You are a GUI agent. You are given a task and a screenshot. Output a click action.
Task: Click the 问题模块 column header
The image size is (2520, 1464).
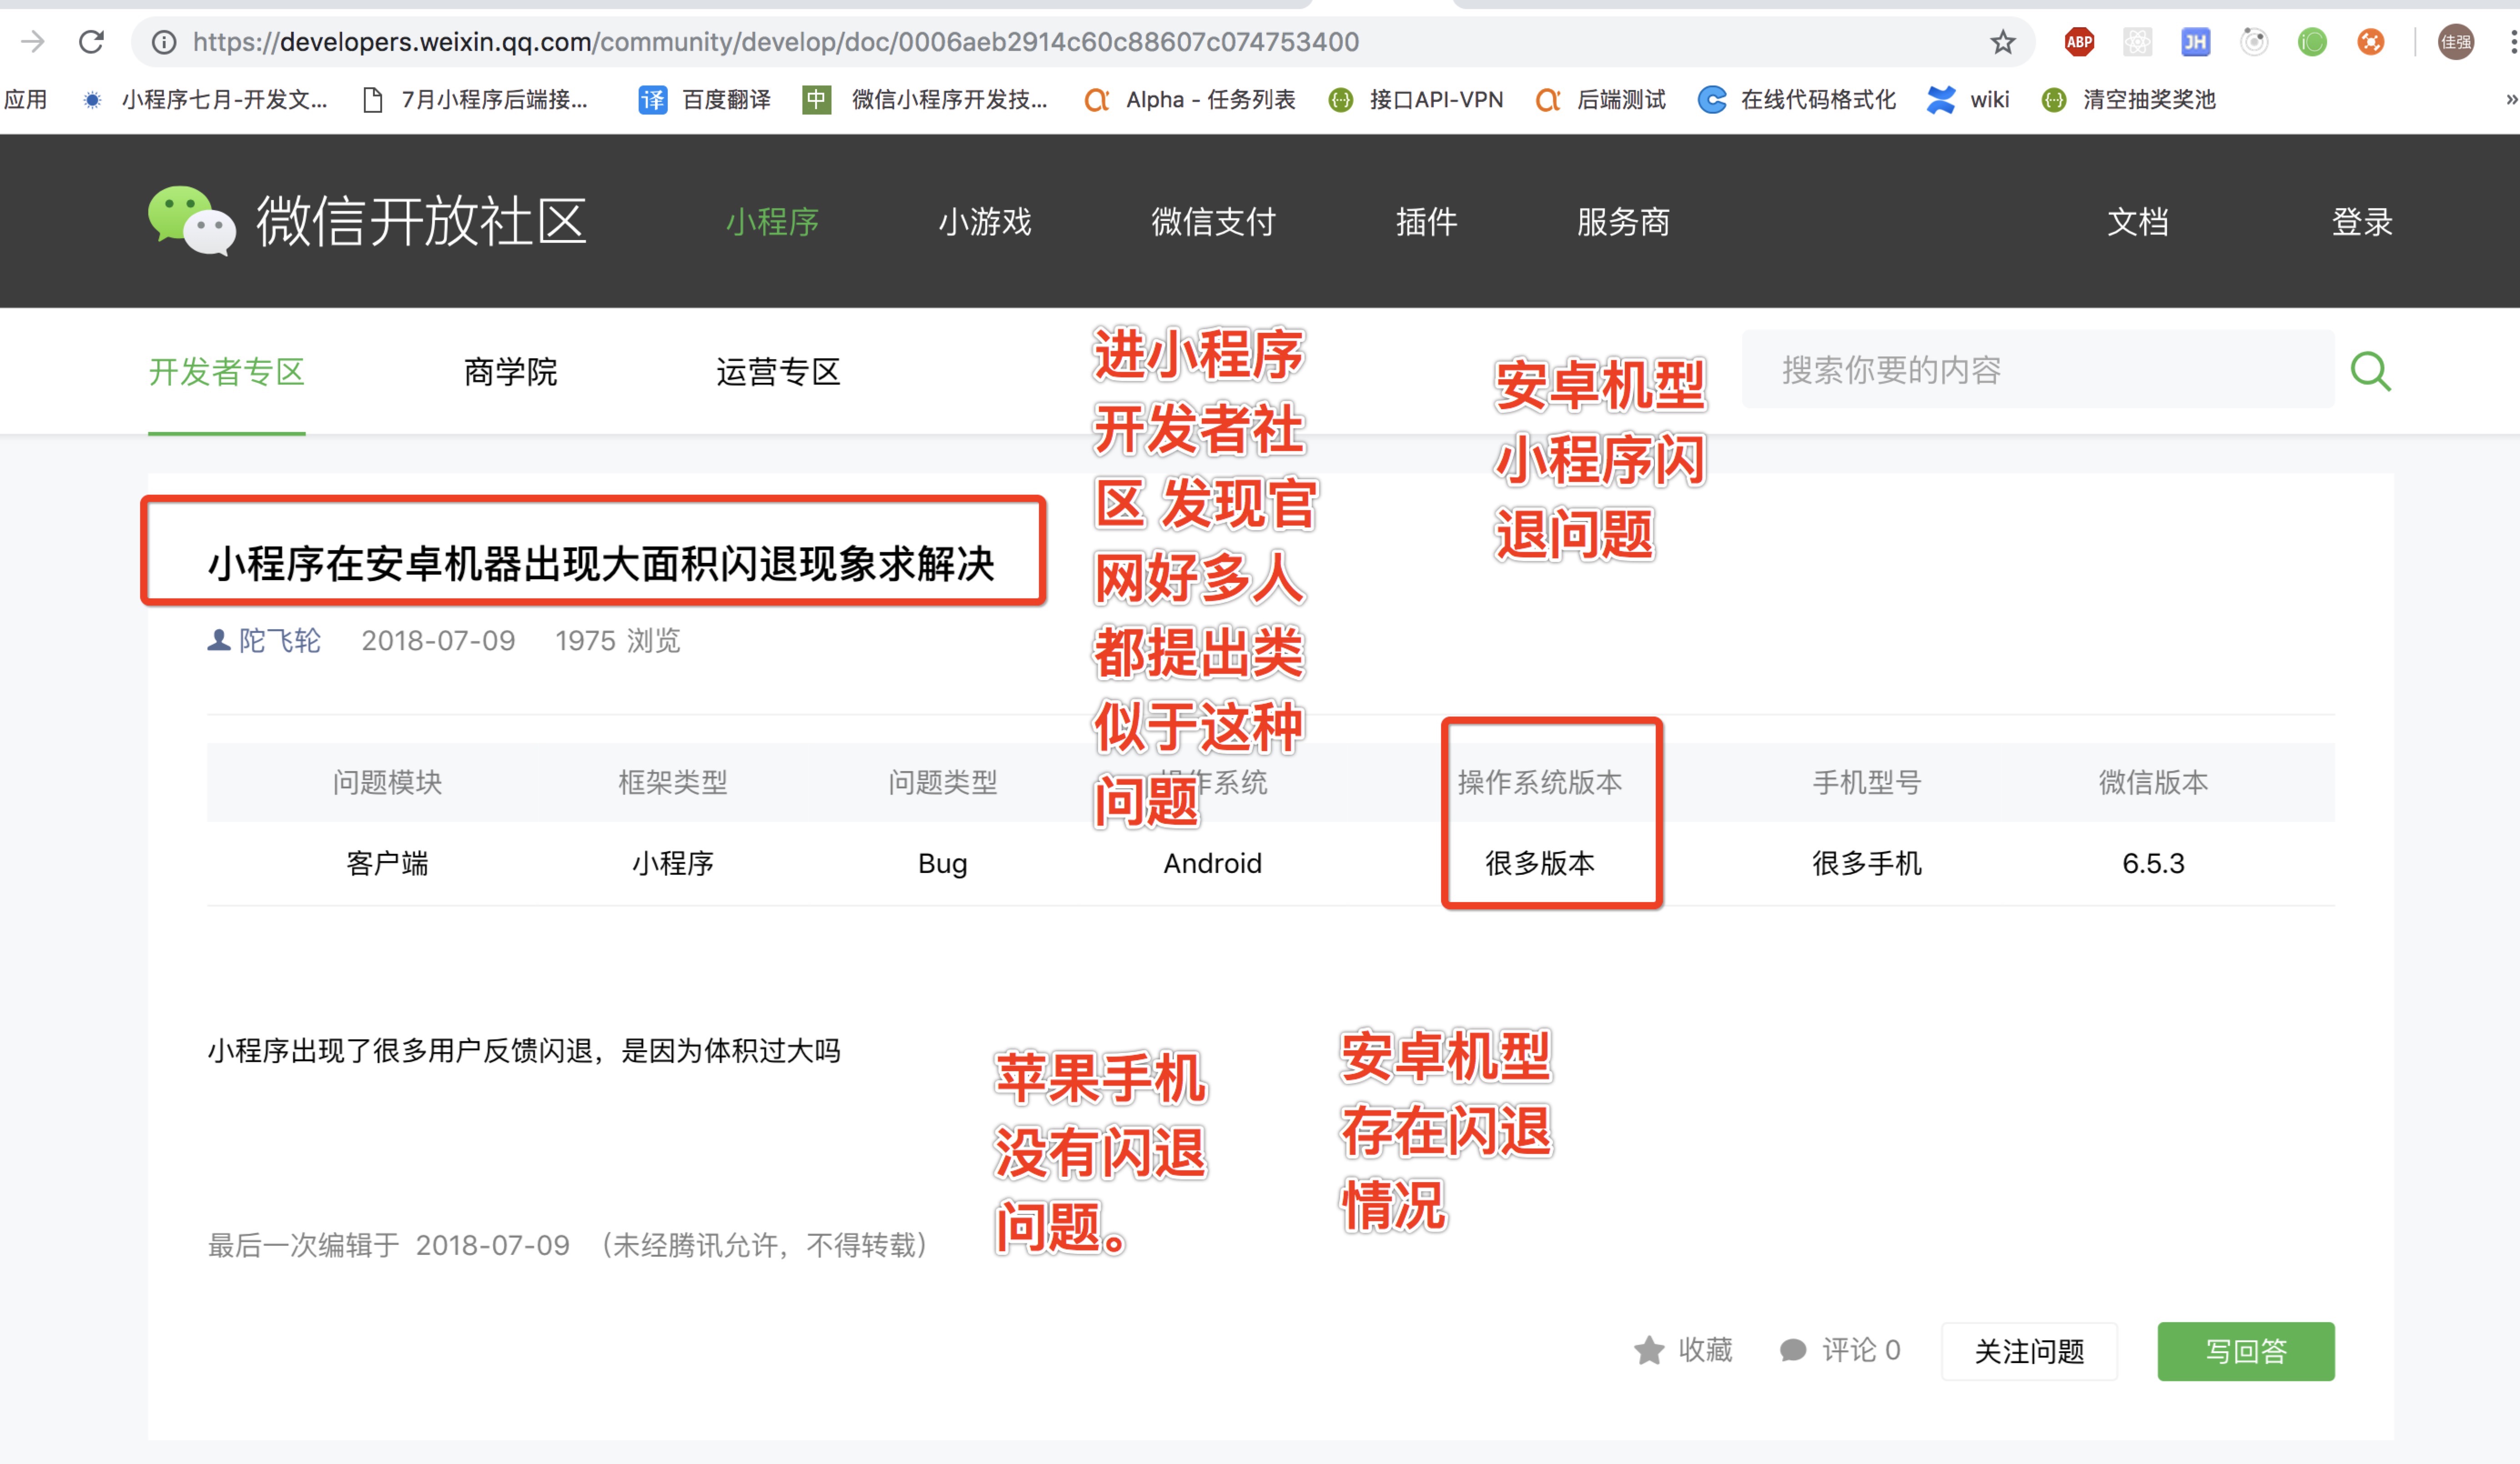(387, 782)
